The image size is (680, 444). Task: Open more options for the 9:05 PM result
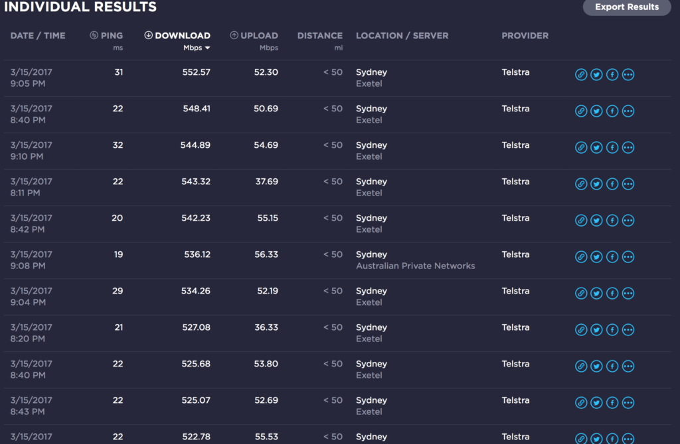pyautogui.click(x=628, y=74)
